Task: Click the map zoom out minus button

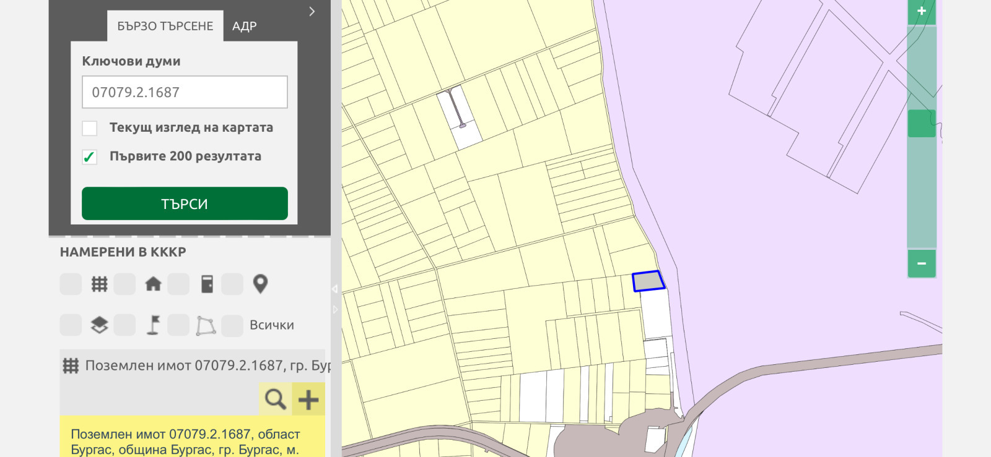Action: click(x=921, y=263)
